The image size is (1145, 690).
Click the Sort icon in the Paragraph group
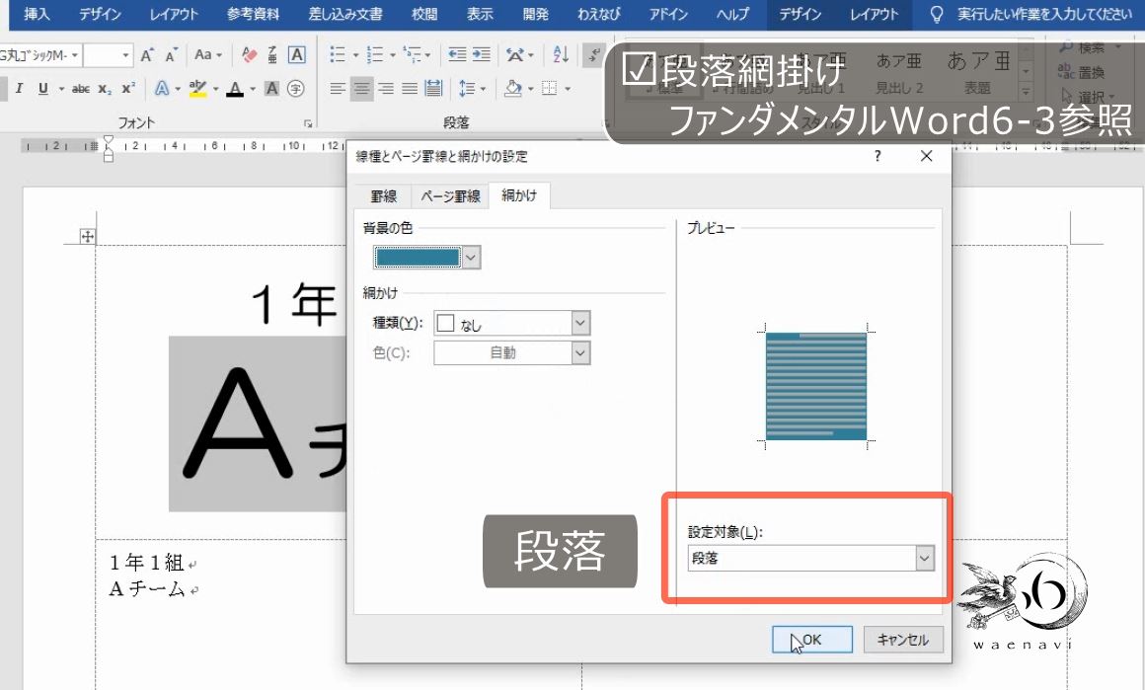coord(561,55)
